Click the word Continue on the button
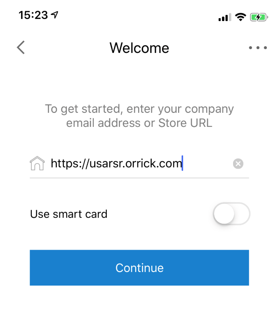The width and height of the screenshot is (271, 317). tap(139, 268)
